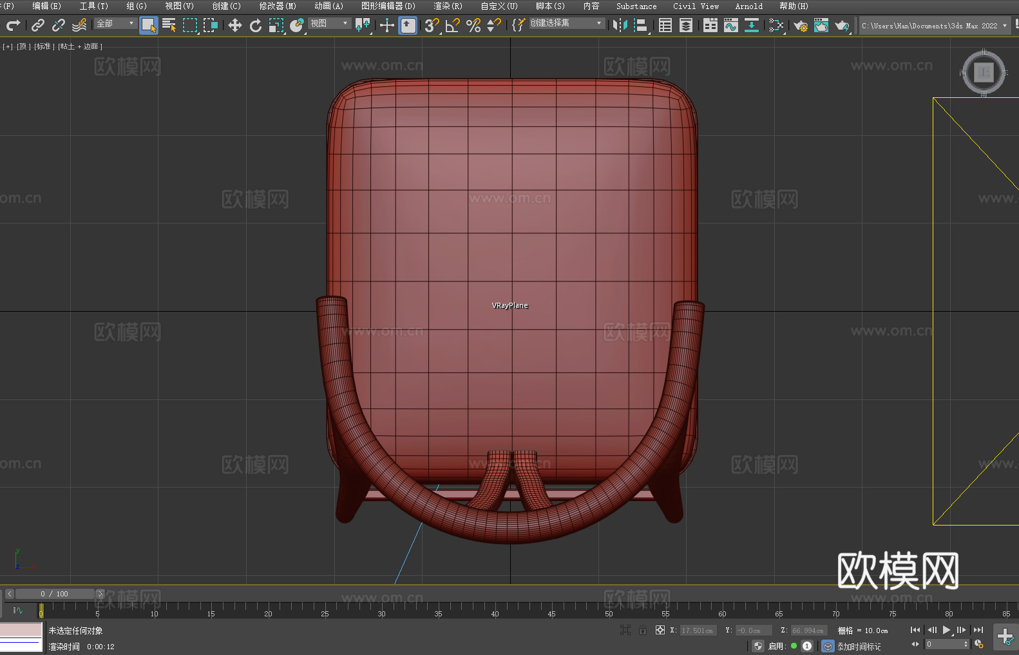Open the selection filter 全部 dropdown
Image resolution: width=1019 pixels, height=655 pixels.
tap(115, 23)
